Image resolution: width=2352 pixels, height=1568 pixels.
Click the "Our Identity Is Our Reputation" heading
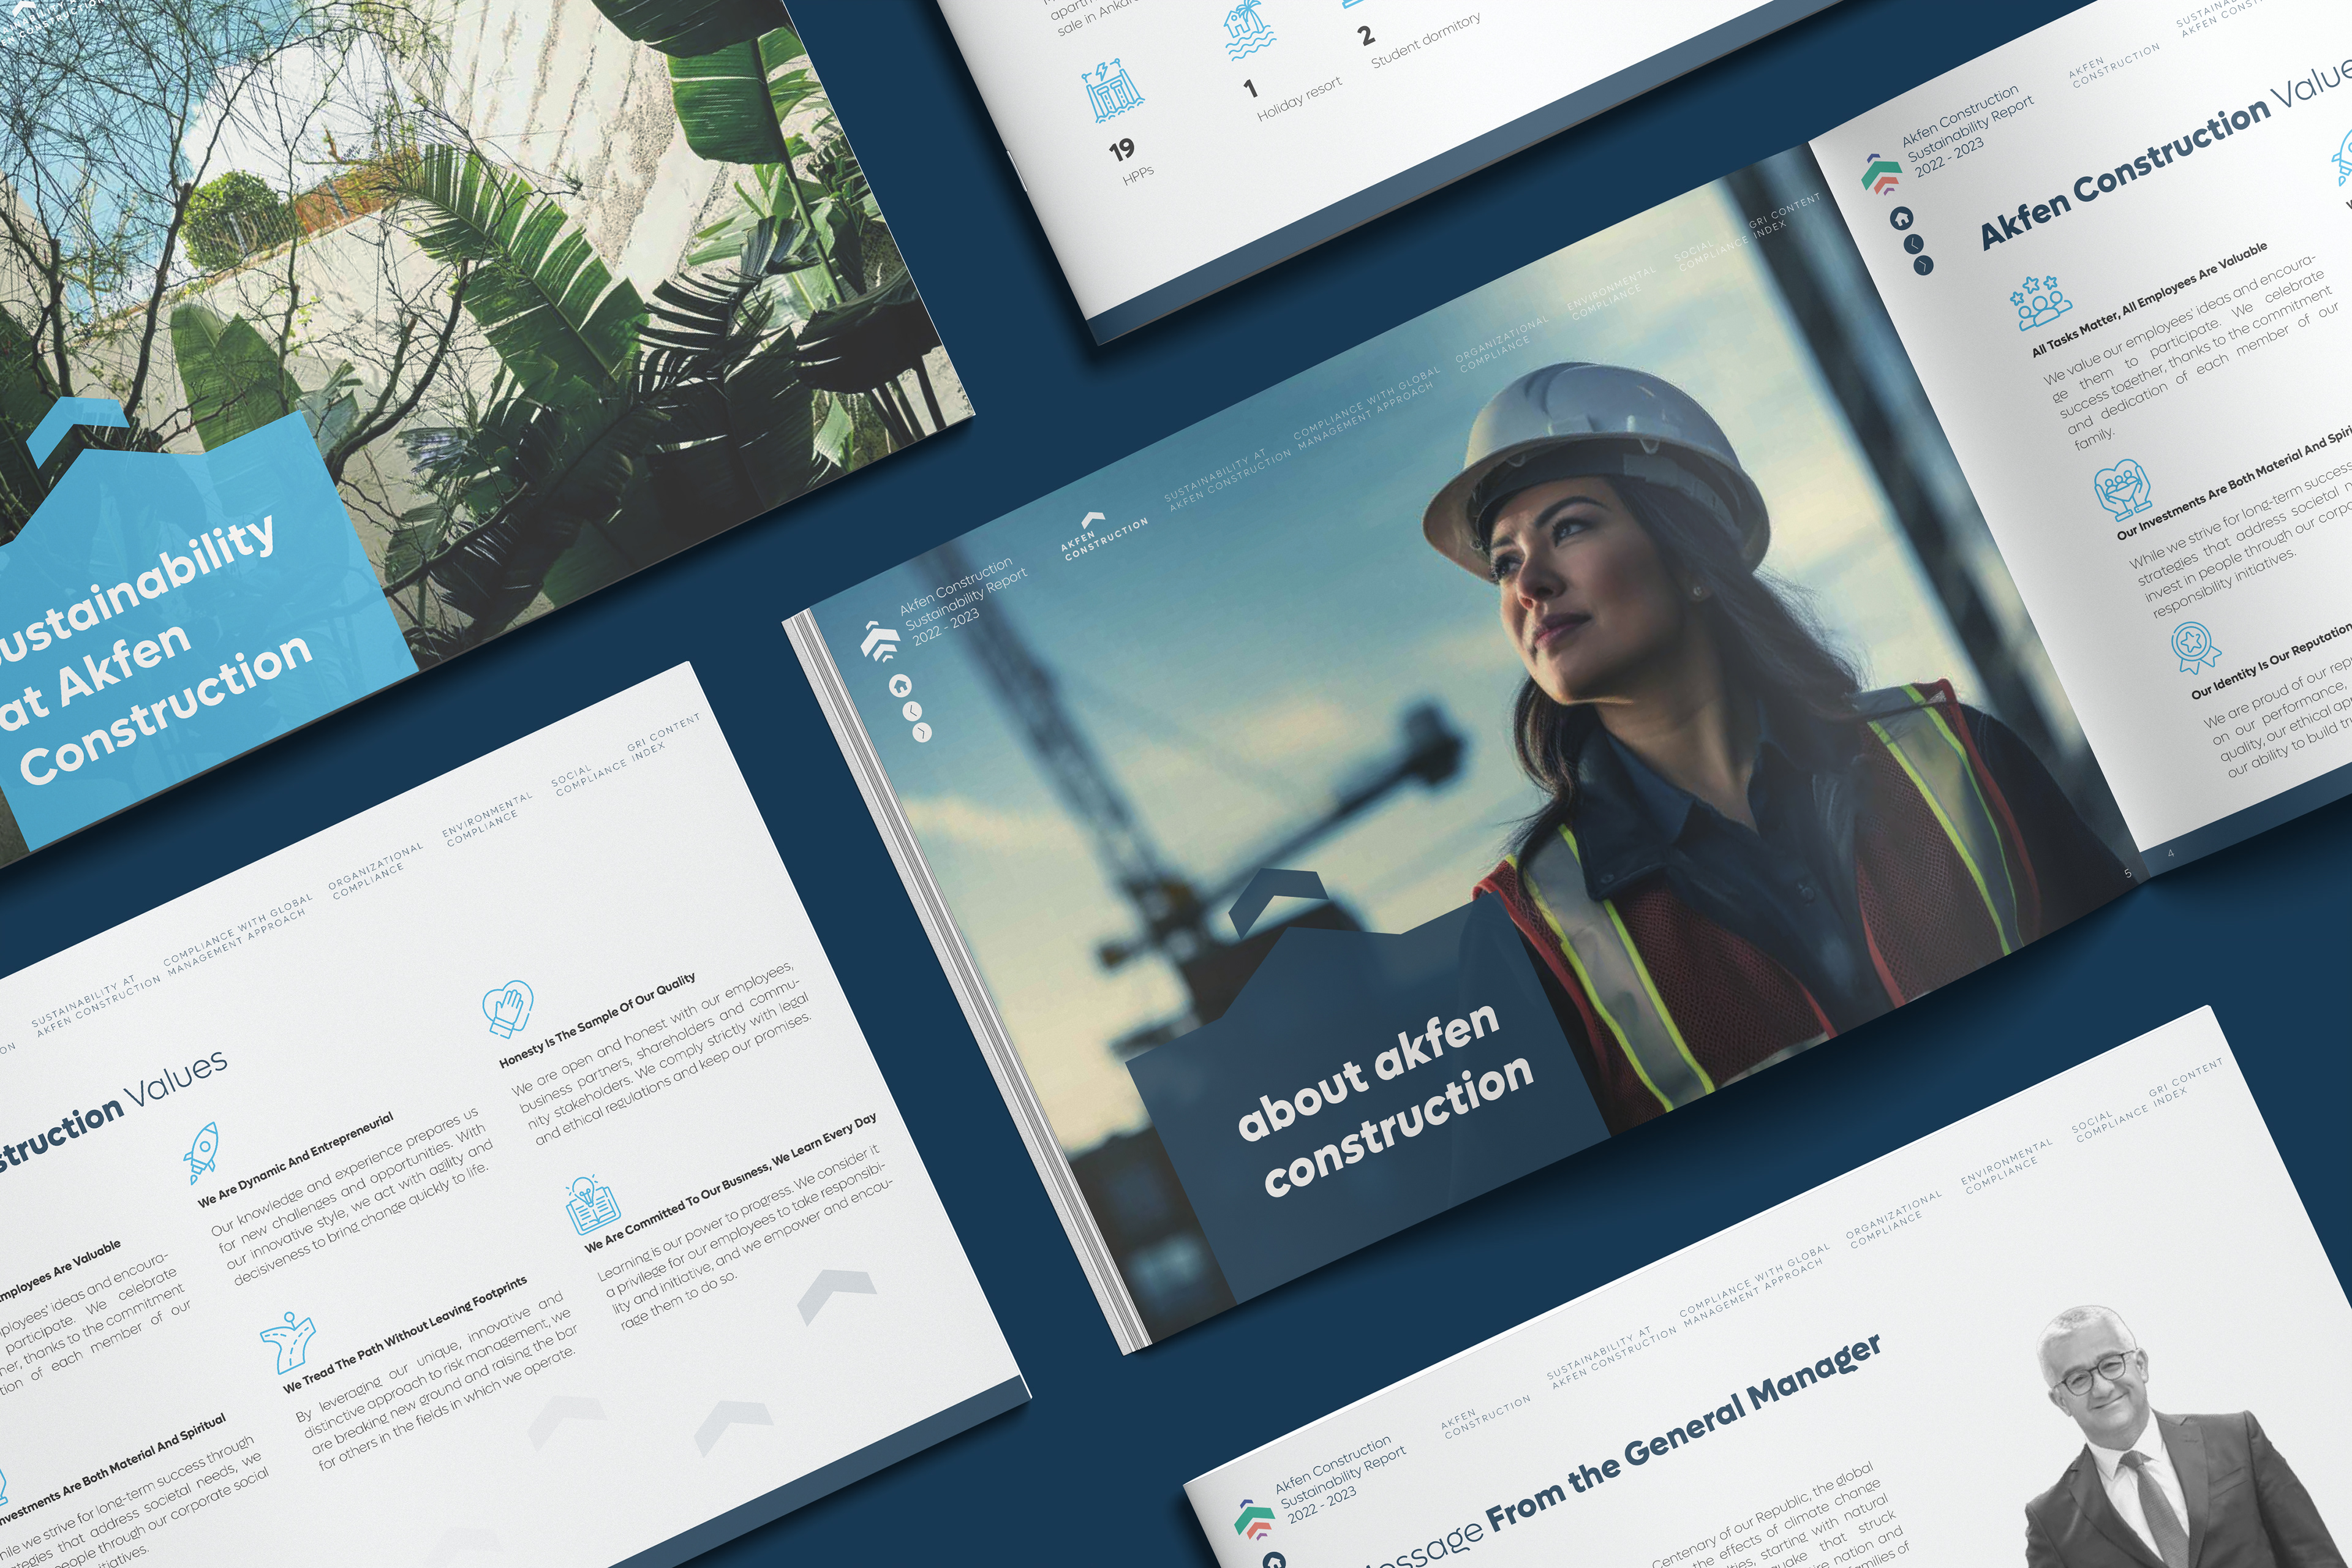click(x=2271, y=664)
